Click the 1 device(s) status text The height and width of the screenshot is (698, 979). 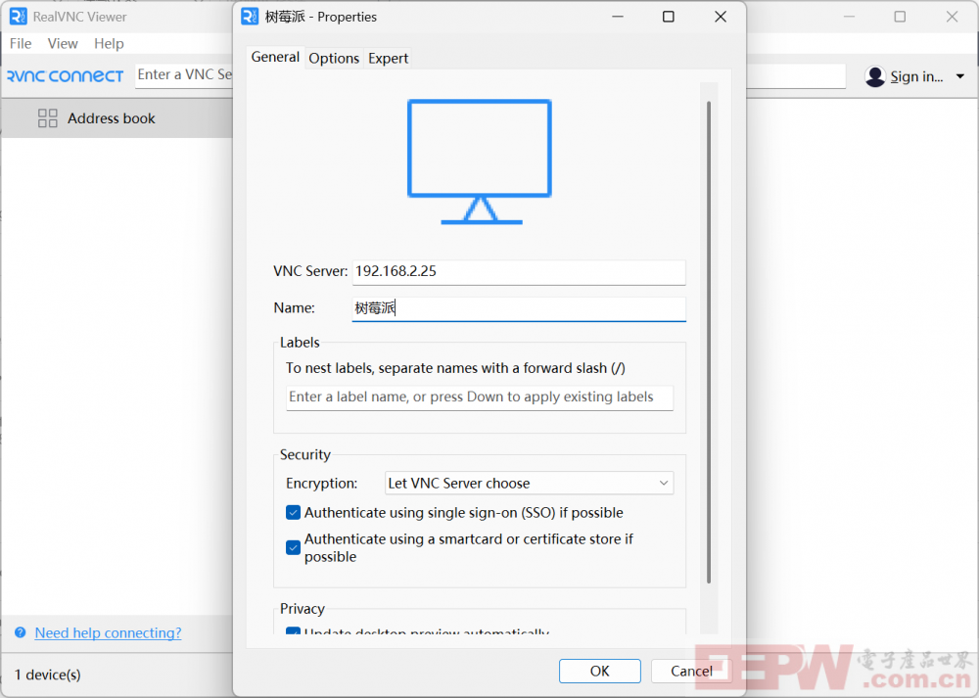(47, 675)
